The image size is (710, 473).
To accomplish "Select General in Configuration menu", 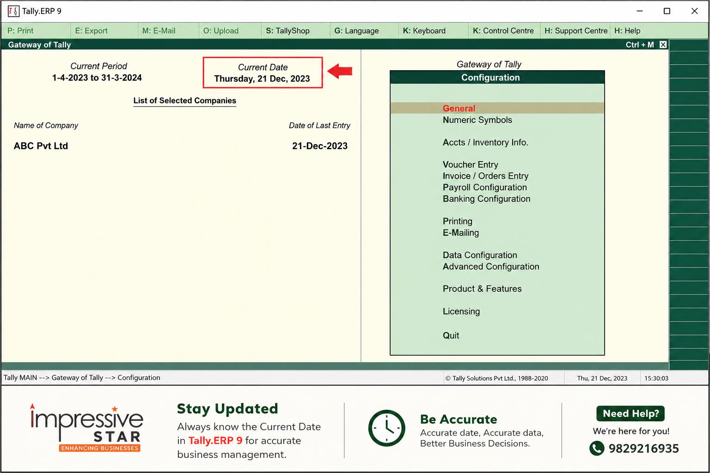I will 497,108.
